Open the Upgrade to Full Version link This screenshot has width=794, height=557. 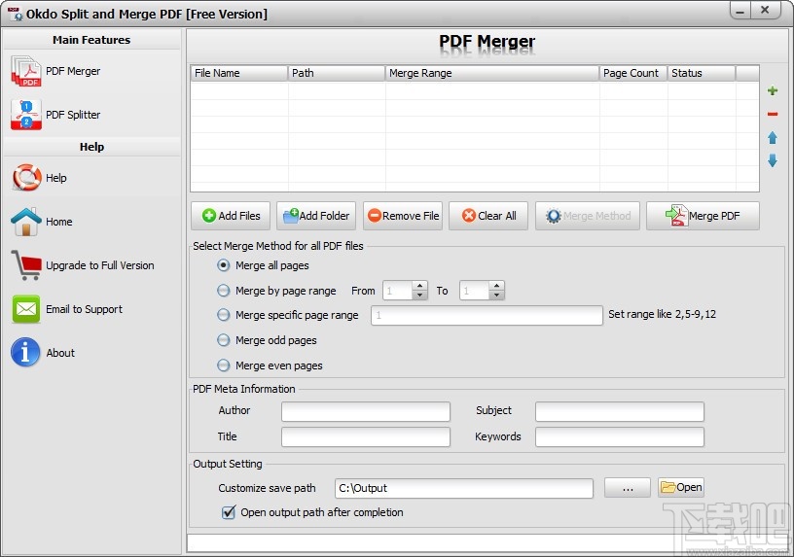tap(100, 265)
